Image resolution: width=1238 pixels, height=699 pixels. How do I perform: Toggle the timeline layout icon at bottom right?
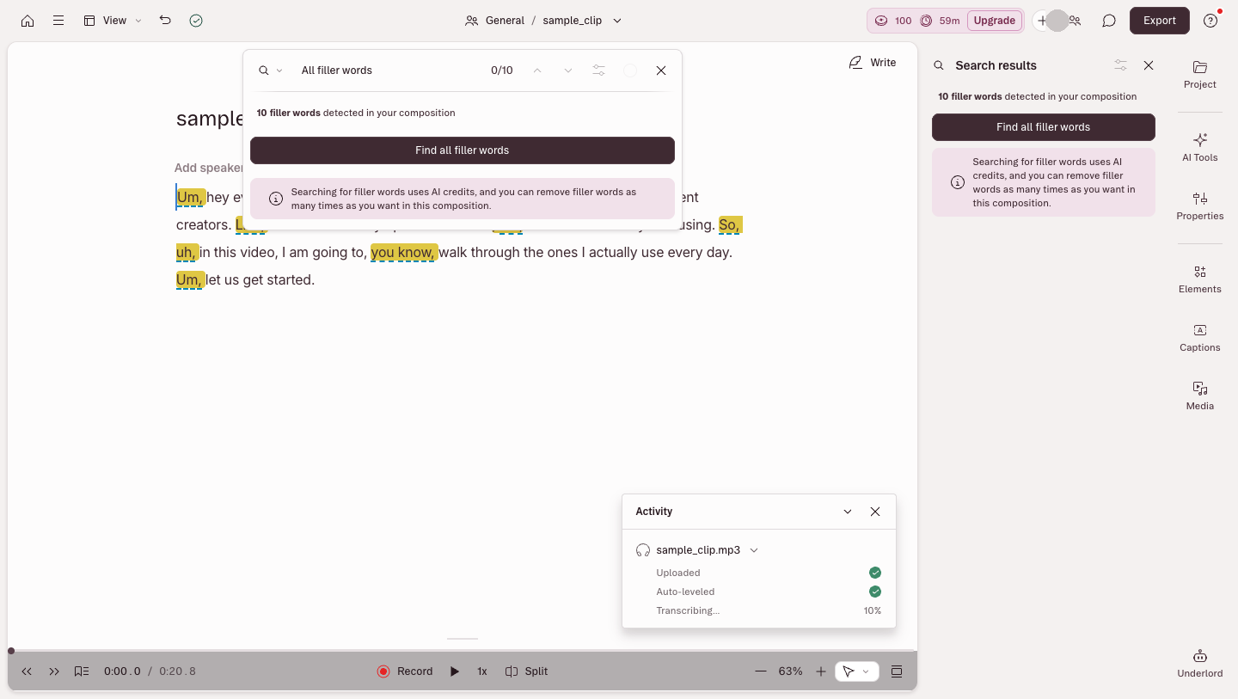click(897, 671)
